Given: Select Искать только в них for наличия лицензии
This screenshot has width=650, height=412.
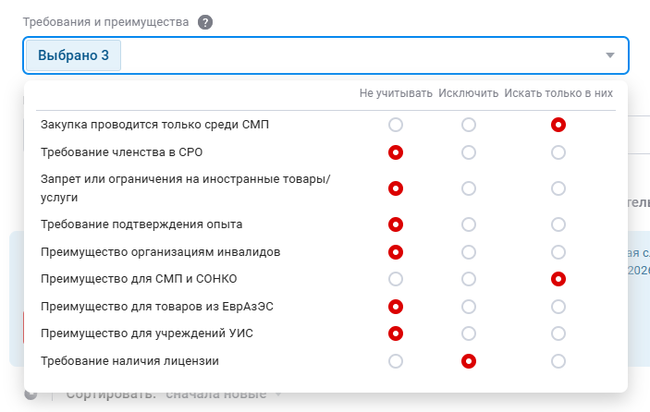Looking at the screenshot, I should 558,361.
